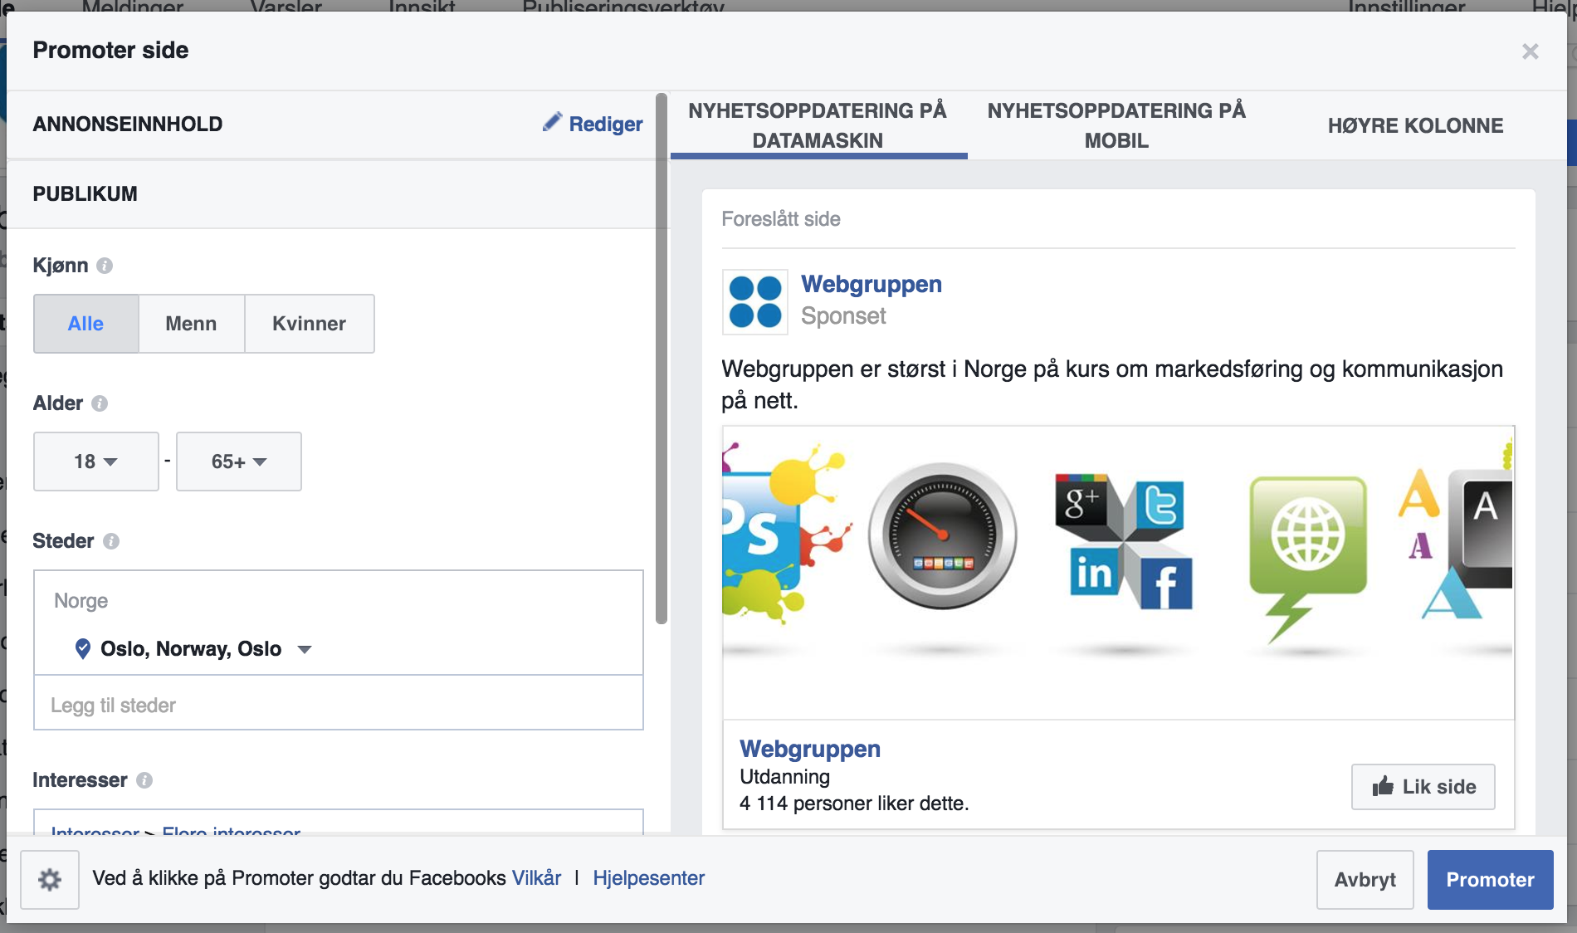Click the Webgruppen page name in ad header
This screenshot has height=933, width=1577.
click(x=871, y=284)
